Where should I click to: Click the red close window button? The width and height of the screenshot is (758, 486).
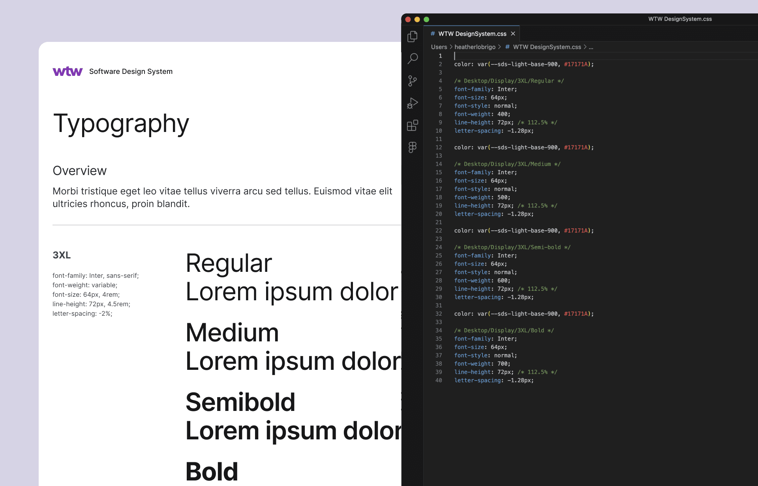tap(408, 19)
